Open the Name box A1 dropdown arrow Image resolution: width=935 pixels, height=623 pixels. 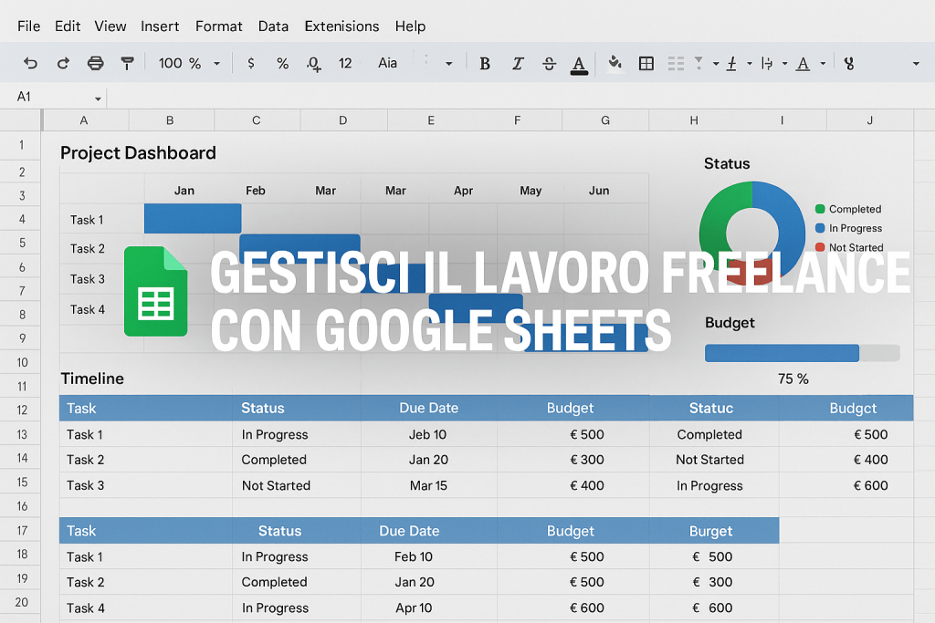[98, 99]
